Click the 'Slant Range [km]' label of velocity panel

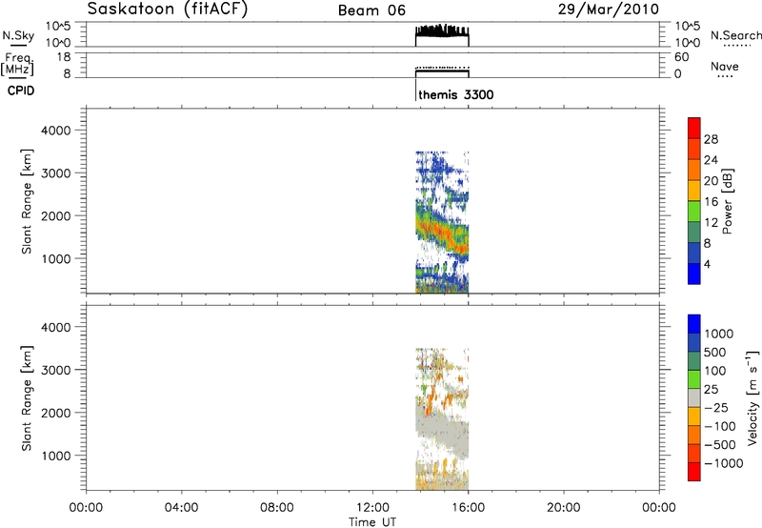point(27,398)
